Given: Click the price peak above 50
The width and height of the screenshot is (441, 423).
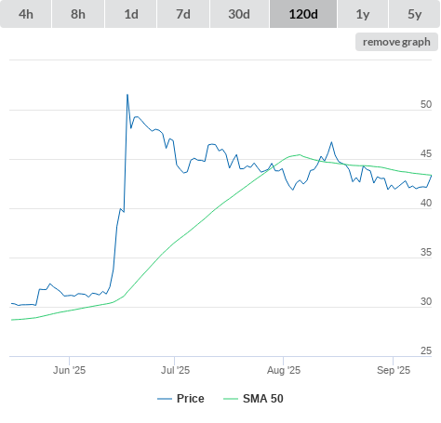Looking at the screenshot, I should 127,95.
